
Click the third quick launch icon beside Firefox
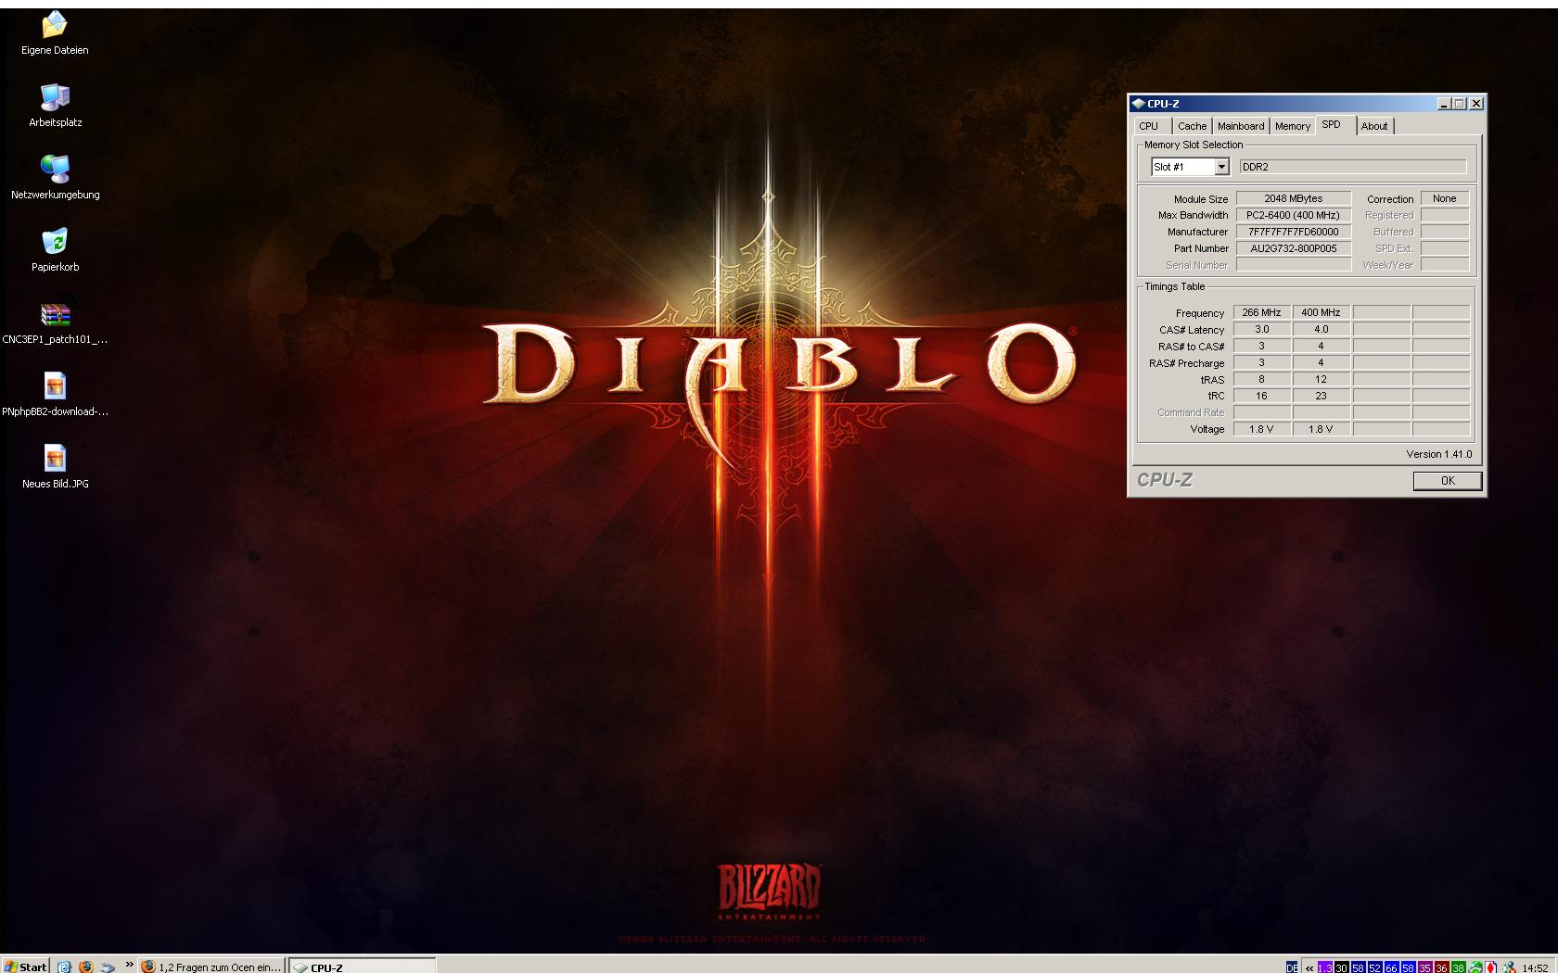click(108, 966)
